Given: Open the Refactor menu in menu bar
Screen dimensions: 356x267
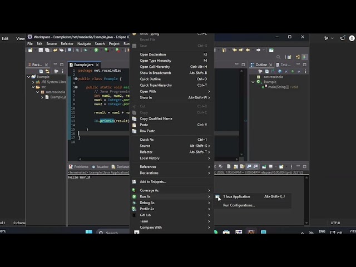Looking at the screenshot, I should click(x=67, y=44).
